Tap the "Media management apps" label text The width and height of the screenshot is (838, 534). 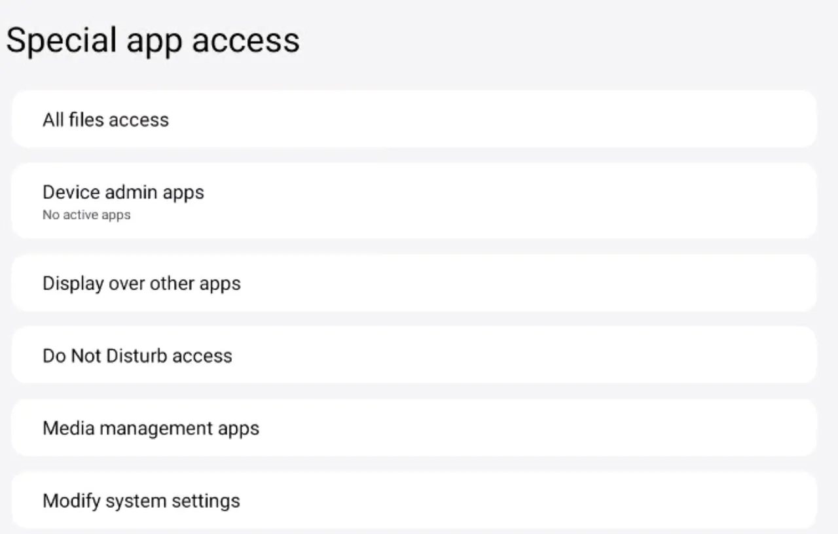click(151, 429)
